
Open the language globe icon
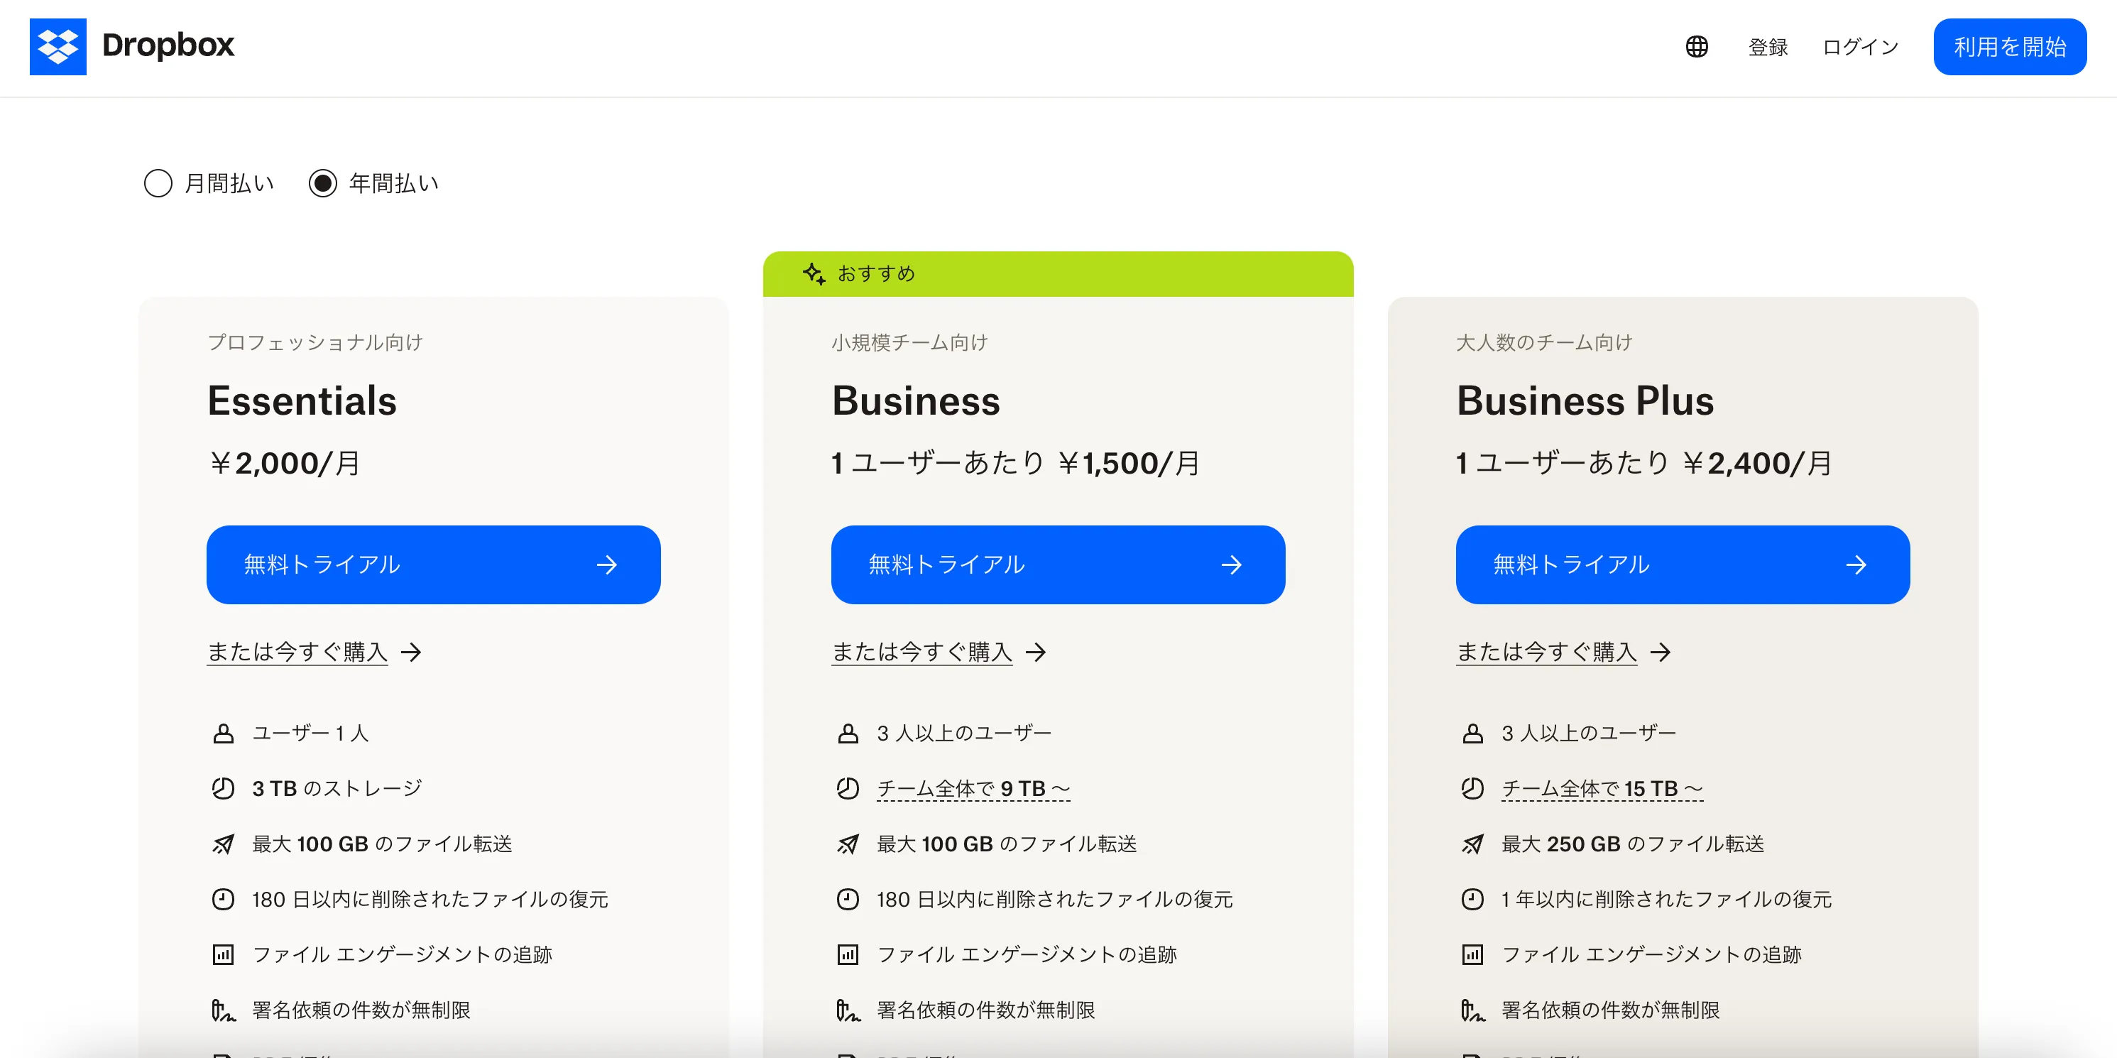[1696, 47]
